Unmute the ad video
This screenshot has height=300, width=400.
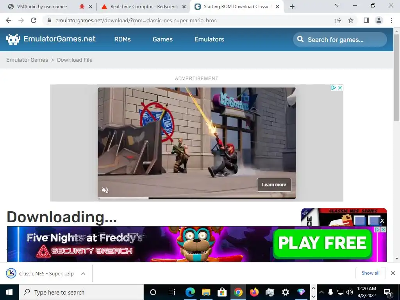point(105,190)
